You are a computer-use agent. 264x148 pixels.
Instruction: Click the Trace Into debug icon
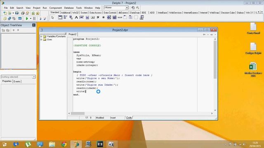coord(40,18)
